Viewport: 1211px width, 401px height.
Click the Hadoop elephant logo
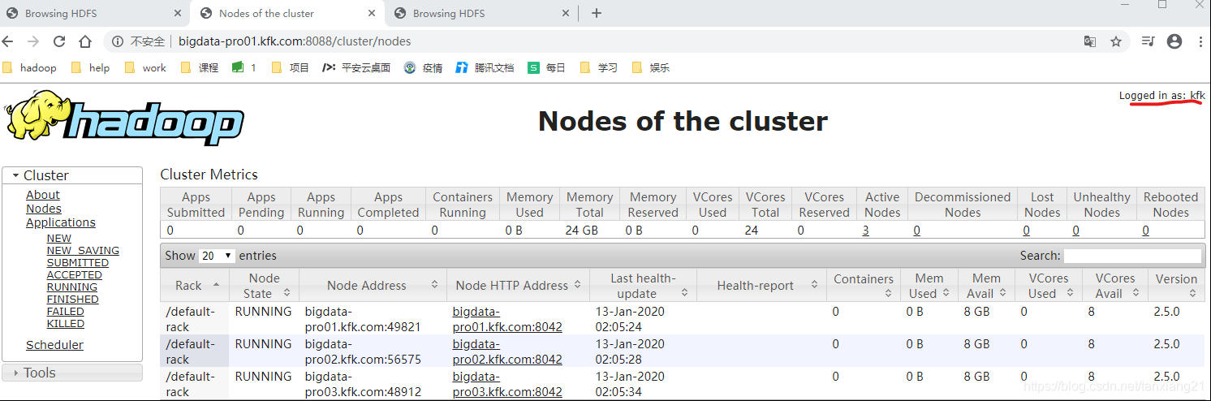click(126, 119)
